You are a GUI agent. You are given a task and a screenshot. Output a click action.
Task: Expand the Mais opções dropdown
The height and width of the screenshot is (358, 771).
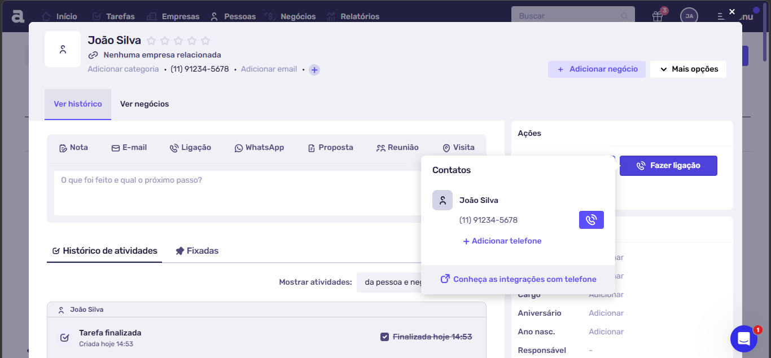pos(688,69)
